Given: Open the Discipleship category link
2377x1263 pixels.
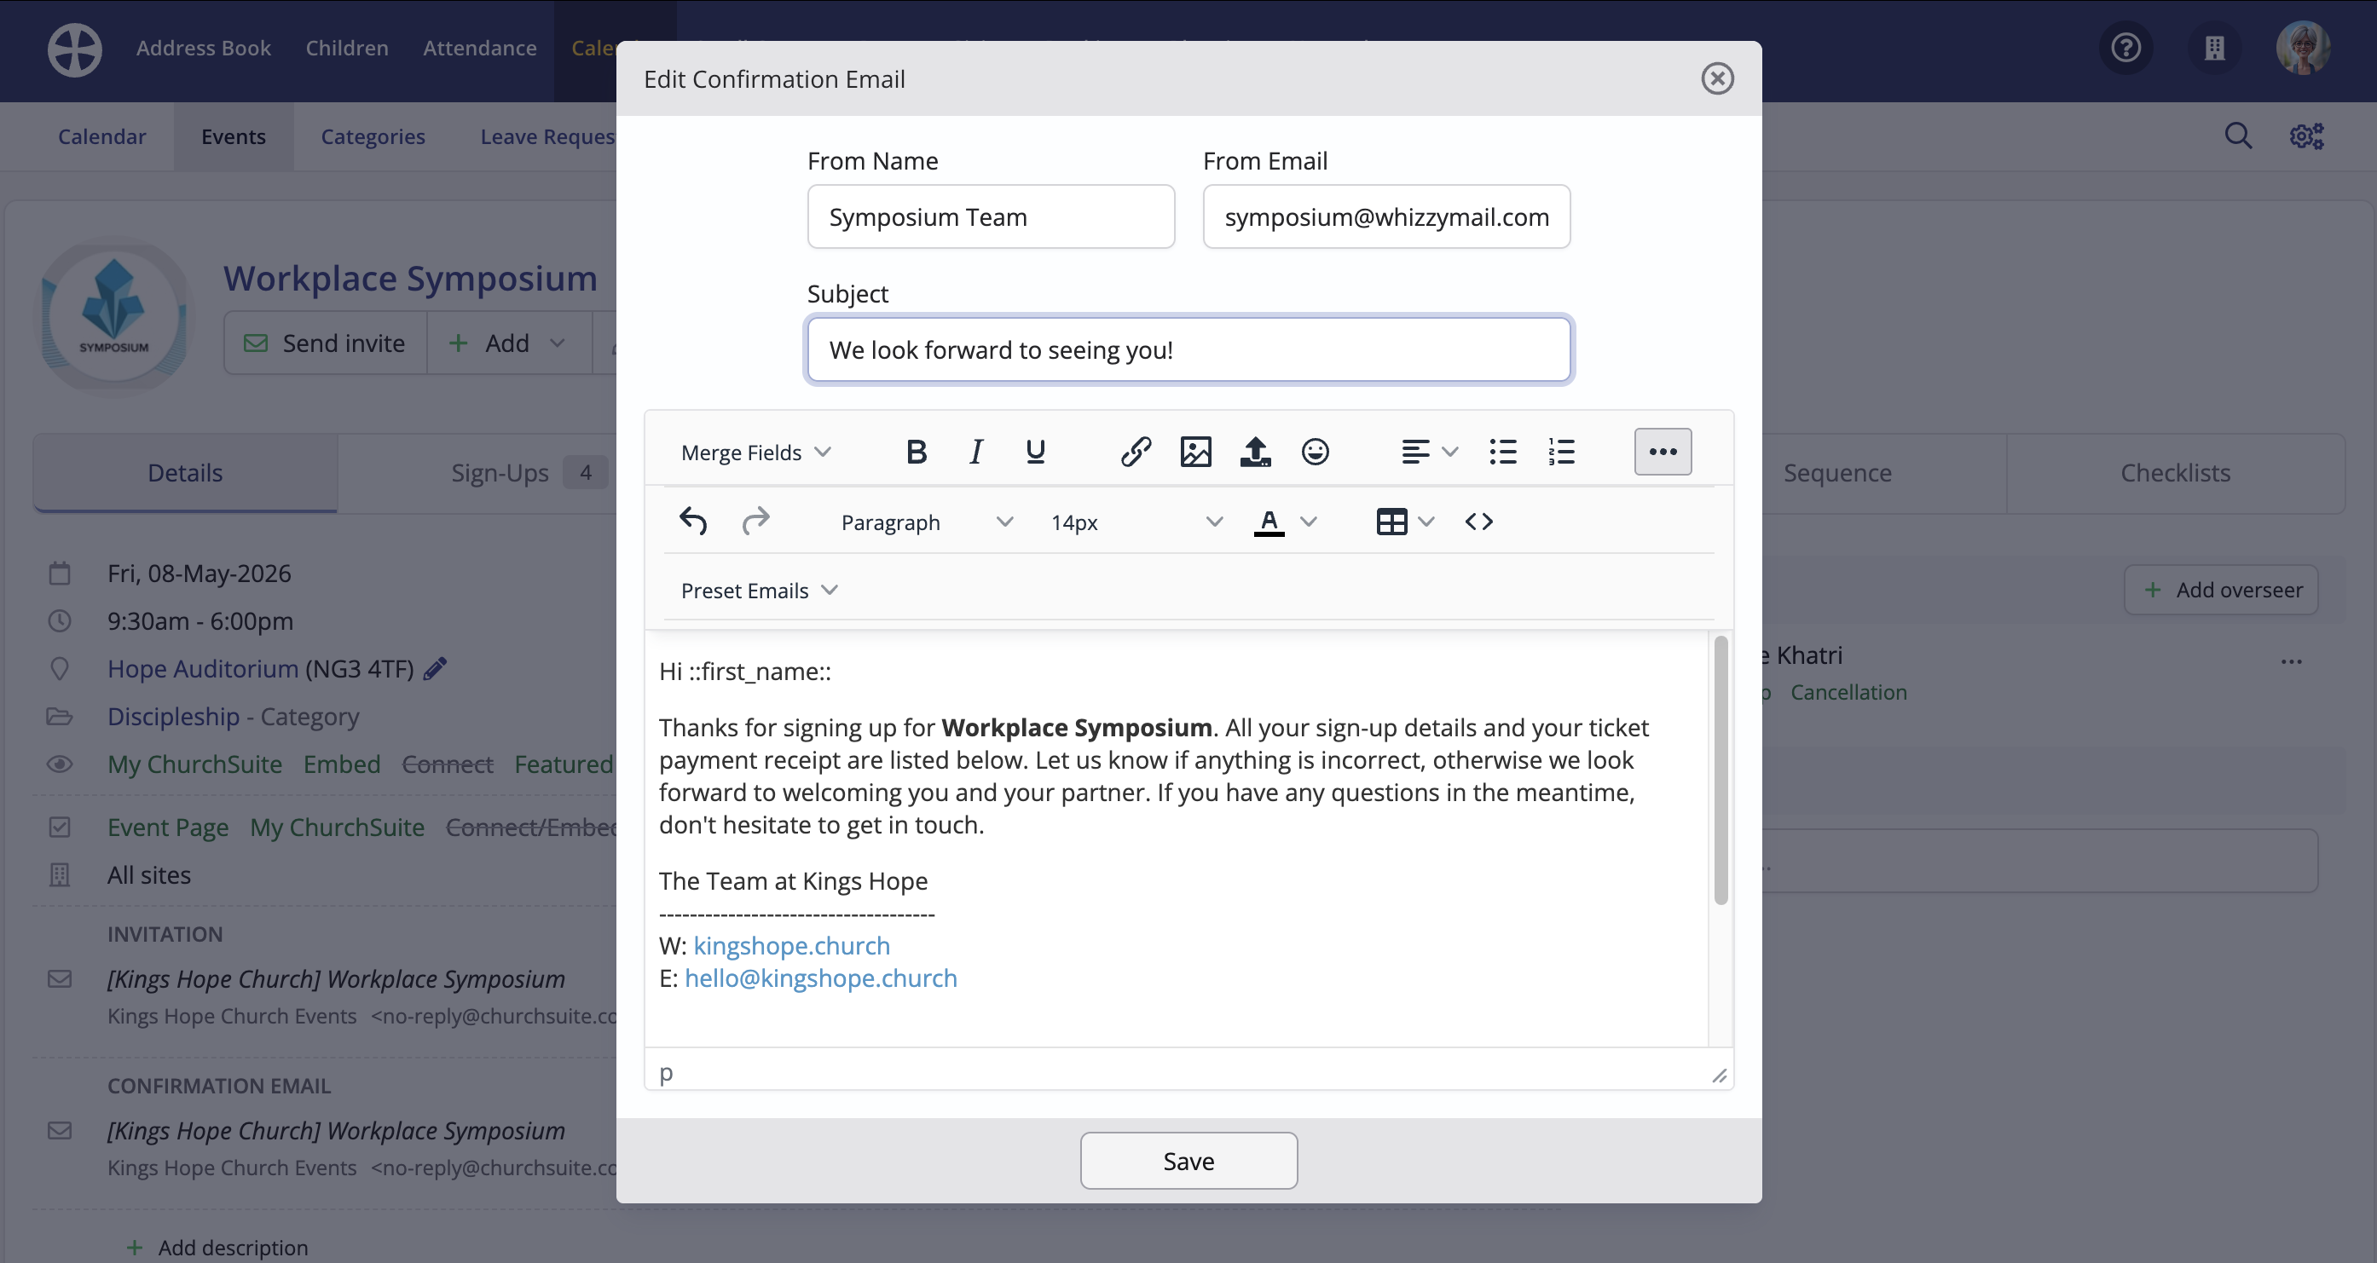Looking at the screenshot, I should click(x=173, y=717).
